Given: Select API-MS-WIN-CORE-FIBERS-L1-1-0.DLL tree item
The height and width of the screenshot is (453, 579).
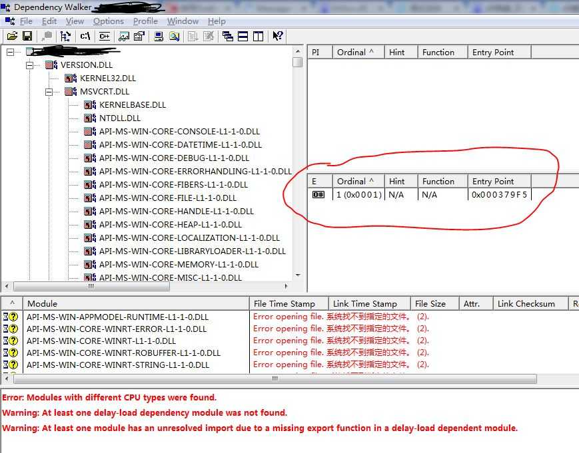Looking at the screenshot, I should tap(173, 185).
